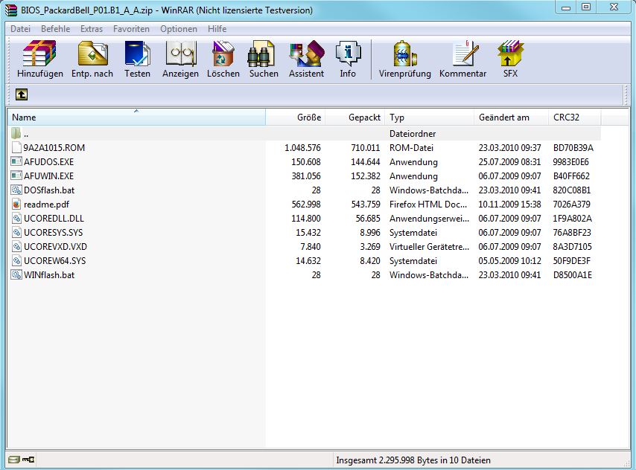Click 'Anwendungserwei...' type cell
Viewport: 636px width, 470px height.
pyautogui.click(x=429, y=219)
